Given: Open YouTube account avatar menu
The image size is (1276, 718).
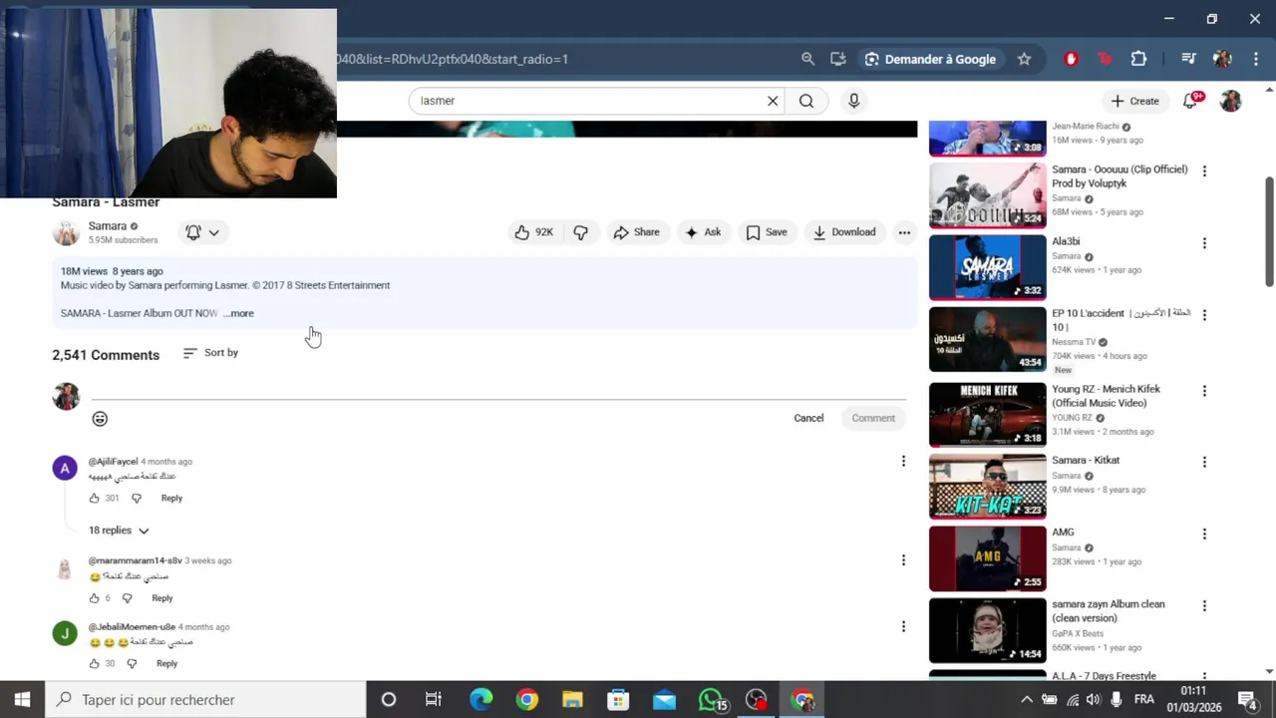Looking at the screenshot, I should click(x=1231, y=101).
